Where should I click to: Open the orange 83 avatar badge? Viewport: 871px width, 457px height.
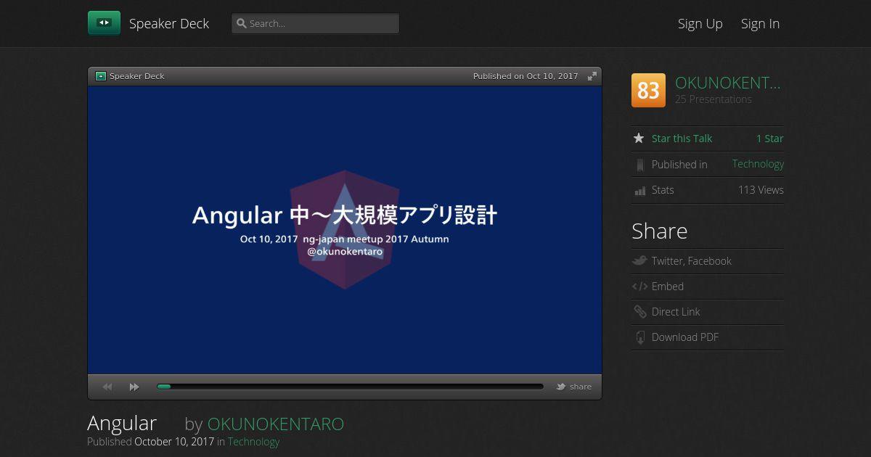click(x=648, y=90)
